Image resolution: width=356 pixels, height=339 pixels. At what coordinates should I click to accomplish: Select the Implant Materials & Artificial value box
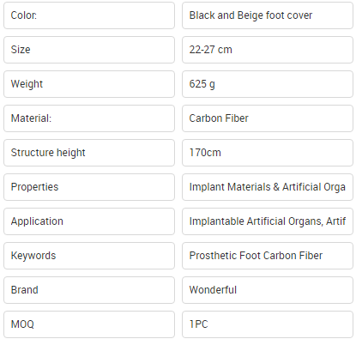[x=268, y=187]
